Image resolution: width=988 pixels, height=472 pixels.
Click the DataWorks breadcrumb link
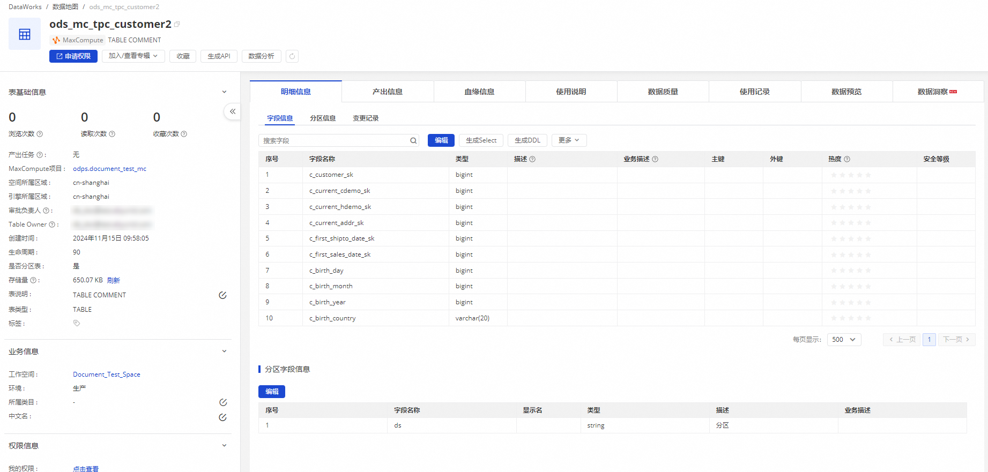click(25, 7)
